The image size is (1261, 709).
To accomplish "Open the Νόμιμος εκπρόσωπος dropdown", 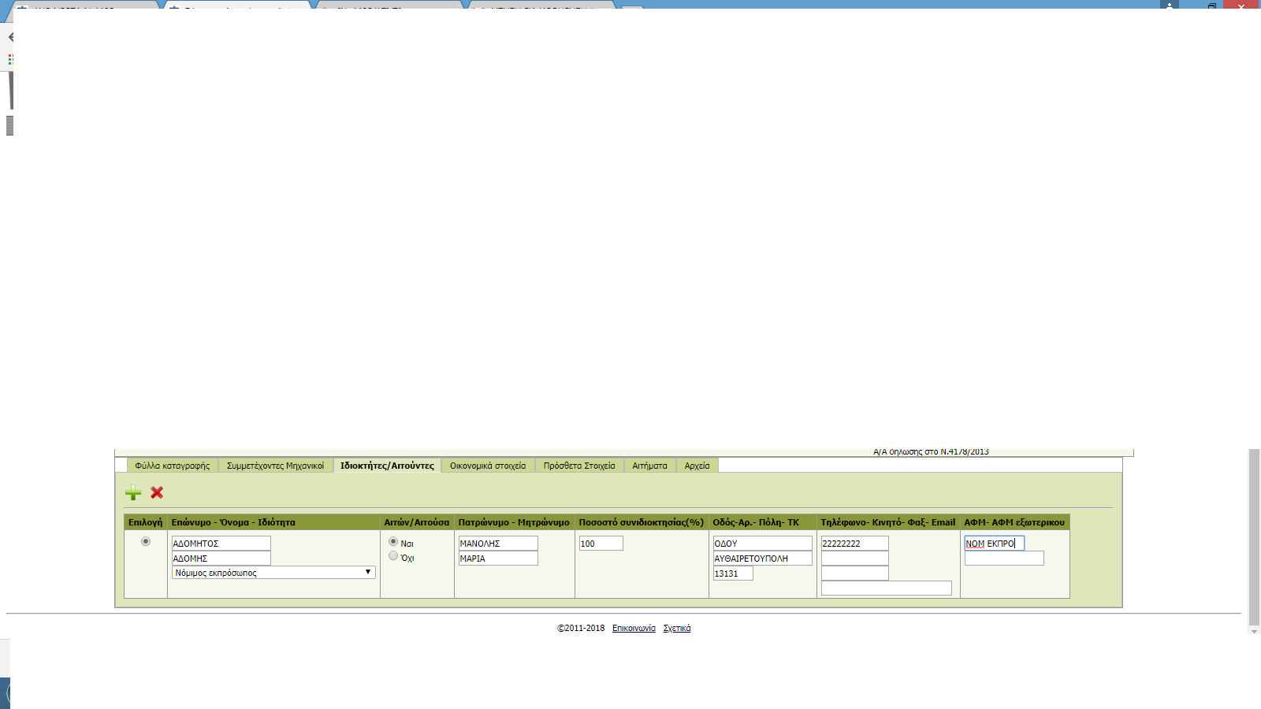I will pos(273,573).
